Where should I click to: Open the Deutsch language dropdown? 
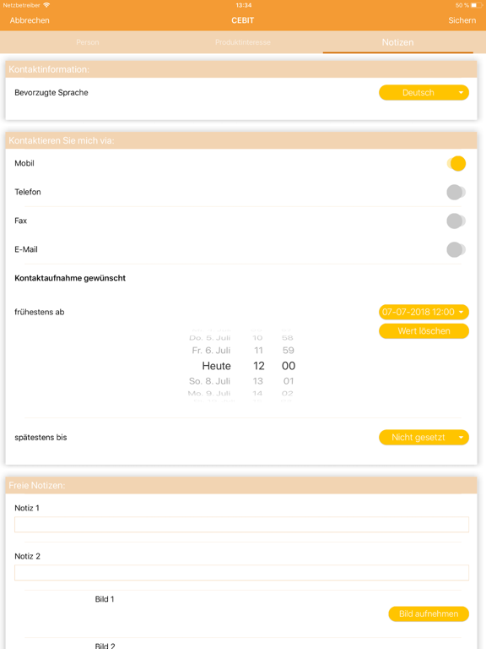click(424, 93)
